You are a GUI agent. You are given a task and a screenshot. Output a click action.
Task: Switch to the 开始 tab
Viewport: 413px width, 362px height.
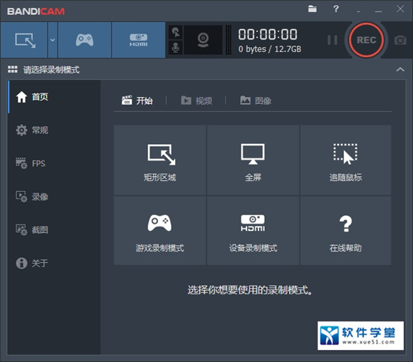pos(137,100)
